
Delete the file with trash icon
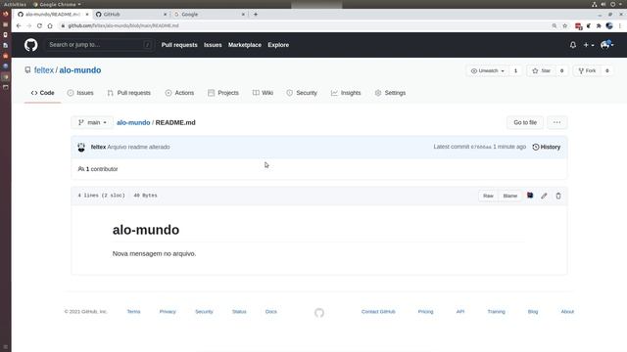click(558, 196)
